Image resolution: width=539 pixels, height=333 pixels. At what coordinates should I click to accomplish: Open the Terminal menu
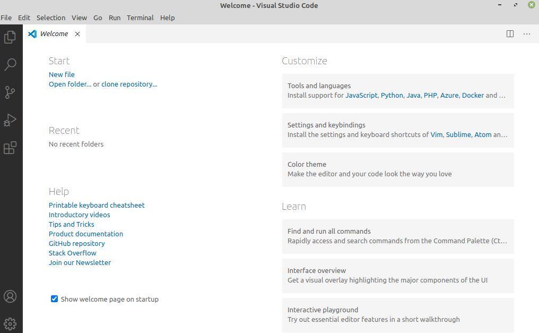pyautogui.click(x=140, y=18)
